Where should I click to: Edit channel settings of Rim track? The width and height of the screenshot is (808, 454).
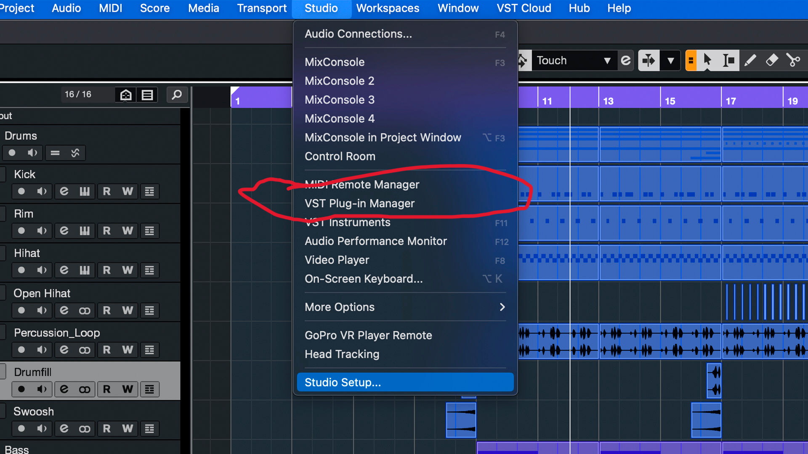tap(64, 231)
